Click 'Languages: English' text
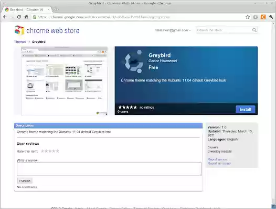Viewport: 276px width, 209px height. (x=222, y=140)
